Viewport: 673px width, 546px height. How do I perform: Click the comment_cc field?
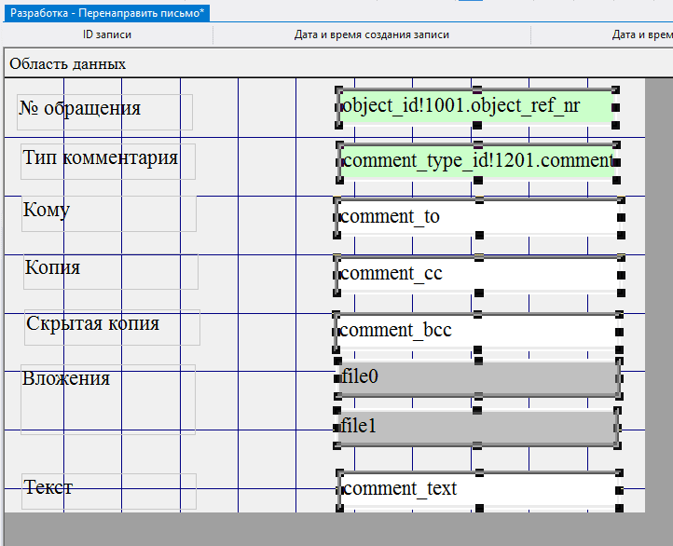click(475, 274)
